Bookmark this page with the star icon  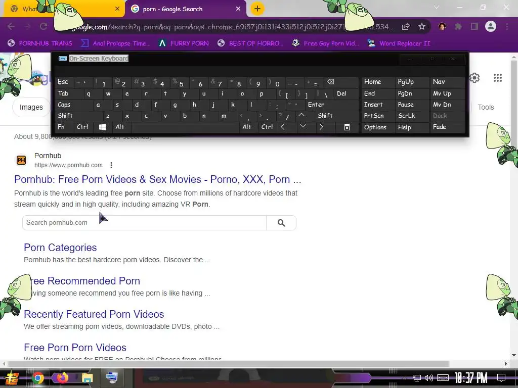pos(421,26)
